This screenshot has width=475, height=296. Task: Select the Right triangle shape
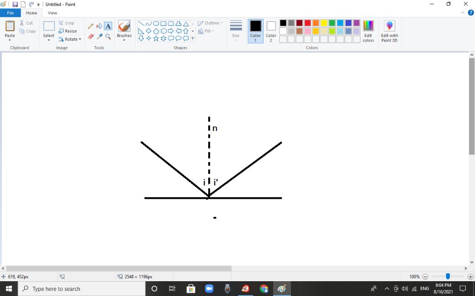click(141, 31)
